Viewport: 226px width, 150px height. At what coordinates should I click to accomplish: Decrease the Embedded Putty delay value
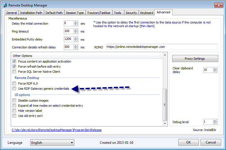pyautogui.click(x=76, y=40)
